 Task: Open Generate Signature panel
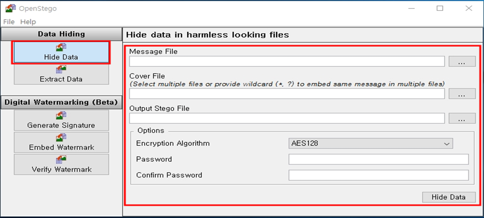point(61,120)
